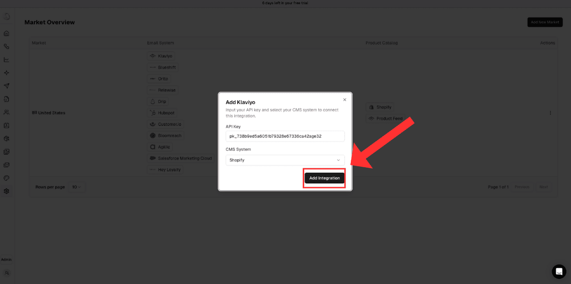Open the Rows per page dropdown
571x284 pixels.
click(x=77, y=187)
